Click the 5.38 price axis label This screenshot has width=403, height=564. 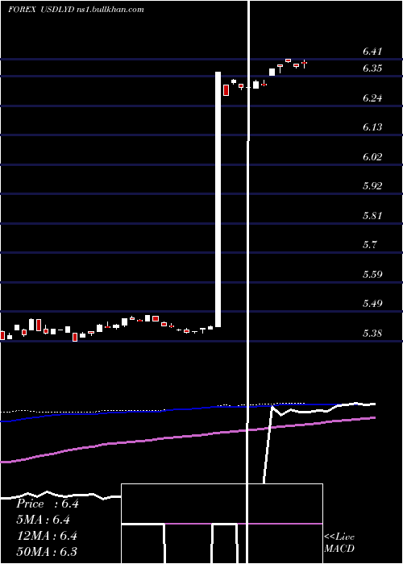click(372, 334)
